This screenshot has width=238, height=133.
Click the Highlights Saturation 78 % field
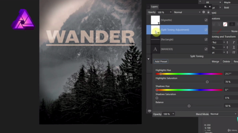pyautogui.click(x=231, y=82)
